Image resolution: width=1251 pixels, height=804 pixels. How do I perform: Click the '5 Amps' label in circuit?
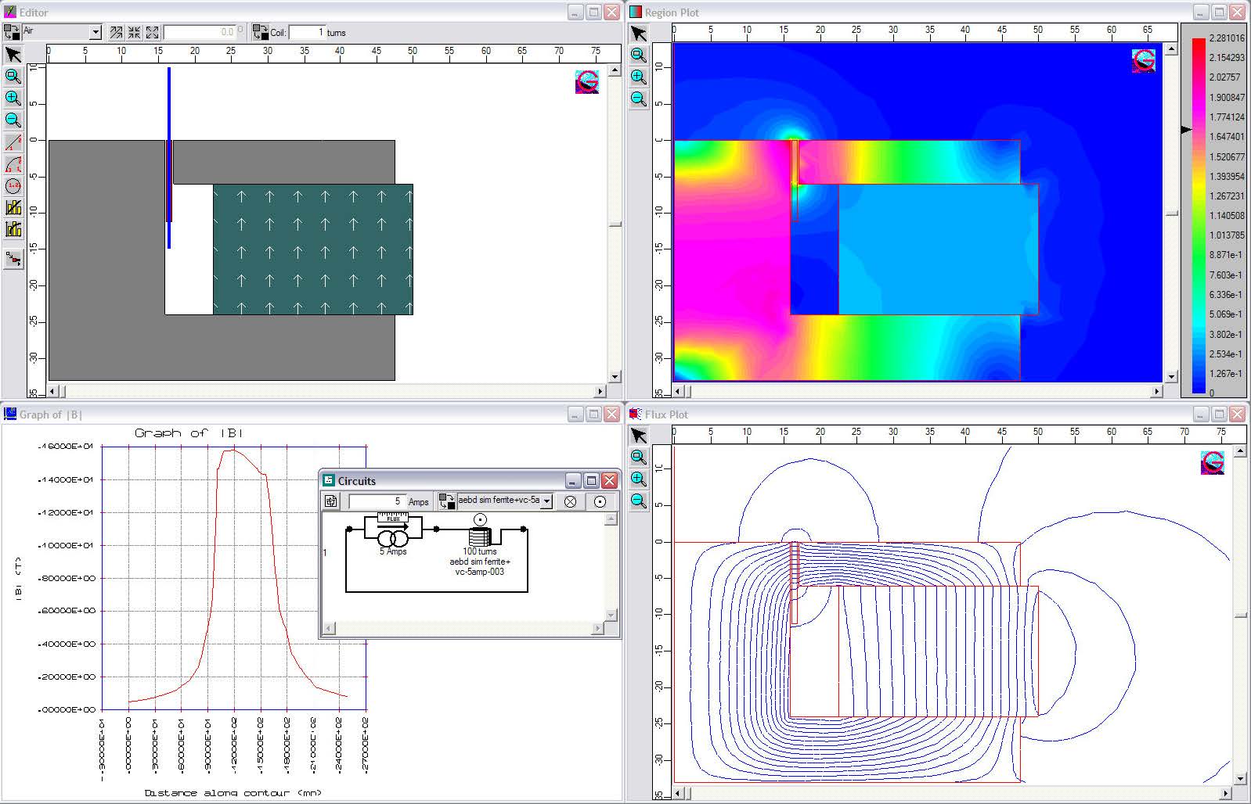[x=393, y=551]
